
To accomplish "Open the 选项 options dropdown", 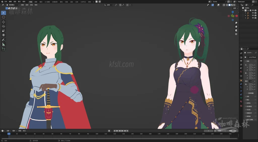I will 236,8.
